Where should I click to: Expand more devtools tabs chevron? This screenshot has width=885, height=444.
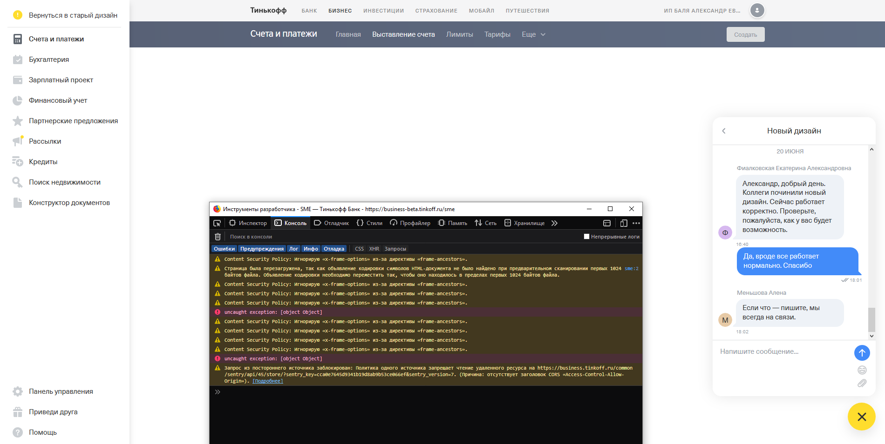click(x=554, y=223)
